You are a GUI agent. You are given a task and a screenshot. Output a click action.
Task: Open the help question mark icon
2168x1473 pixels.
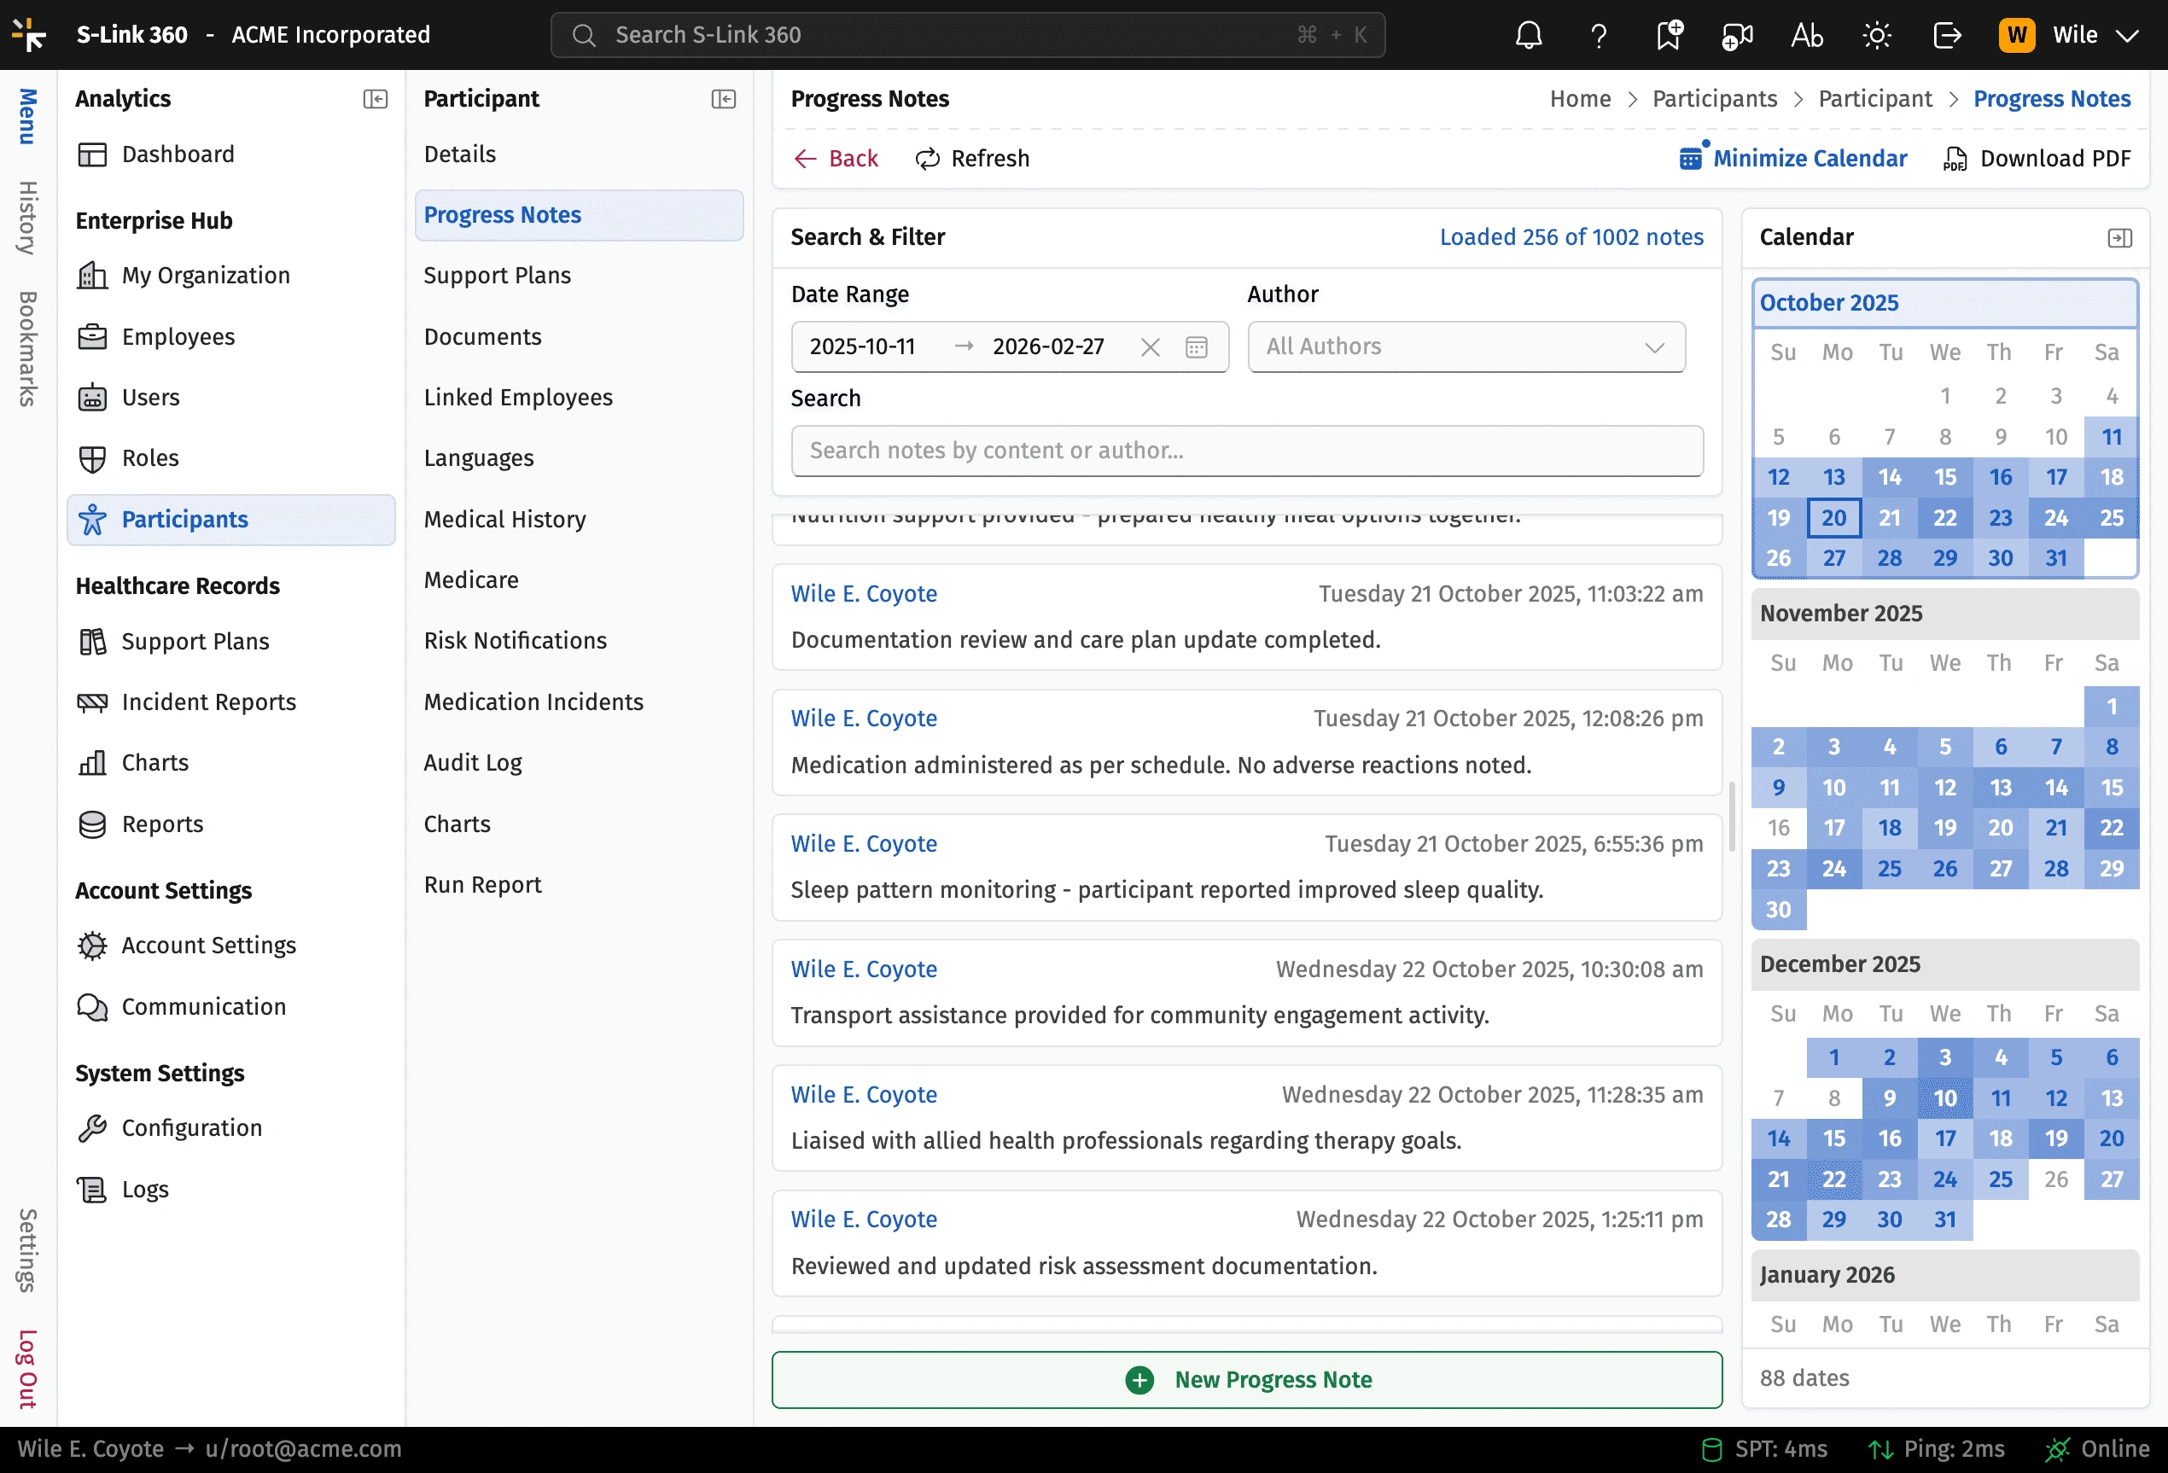1598,34
